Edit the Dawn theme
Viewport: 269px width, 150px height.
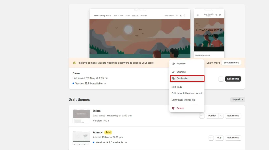[x=233, y=79]
